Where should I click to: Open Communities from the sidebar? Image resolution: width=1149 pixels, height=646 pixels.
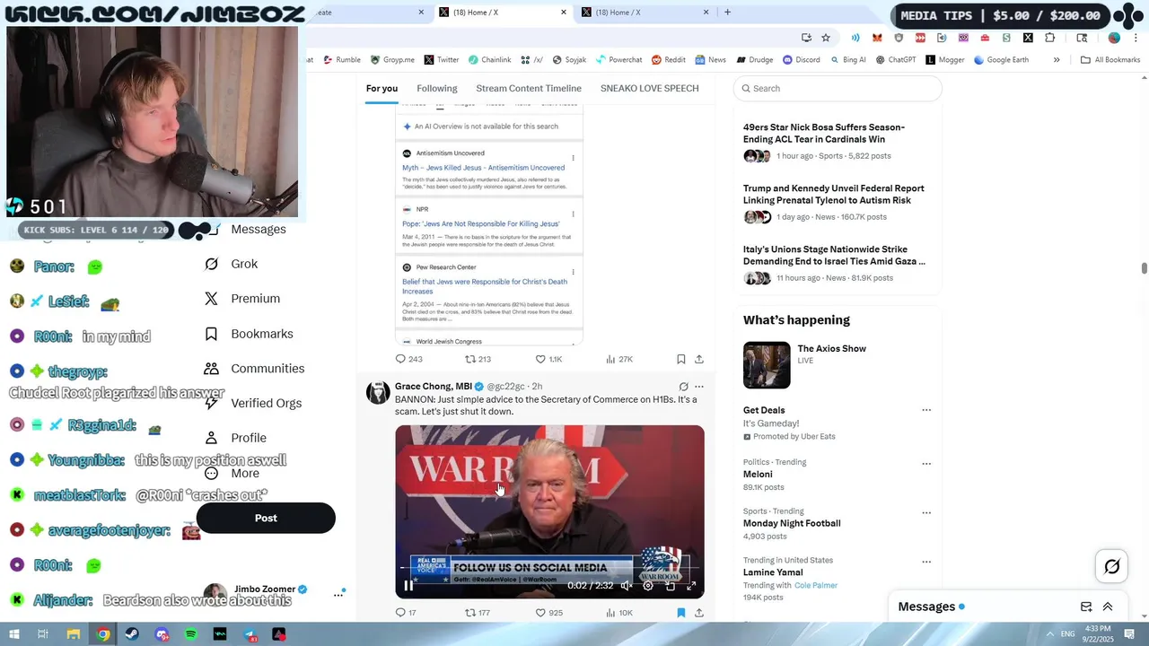pos(254,369)
